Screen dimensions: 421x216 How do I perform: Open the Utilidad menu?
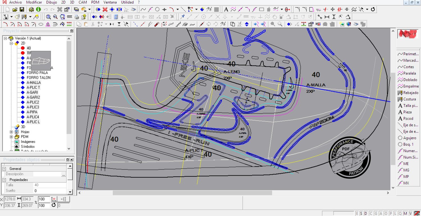point(127,2)
